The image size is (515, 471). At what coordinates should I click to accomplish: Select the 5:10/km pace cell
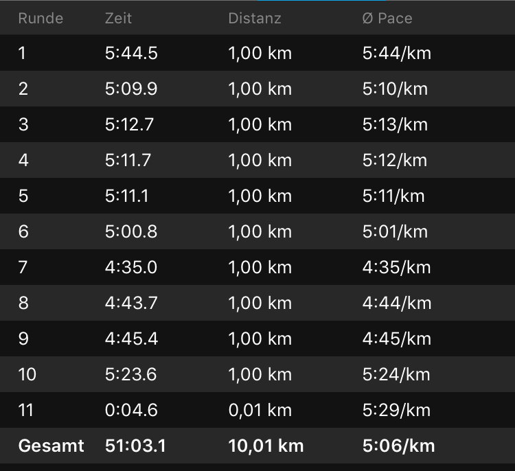[395, 89]
